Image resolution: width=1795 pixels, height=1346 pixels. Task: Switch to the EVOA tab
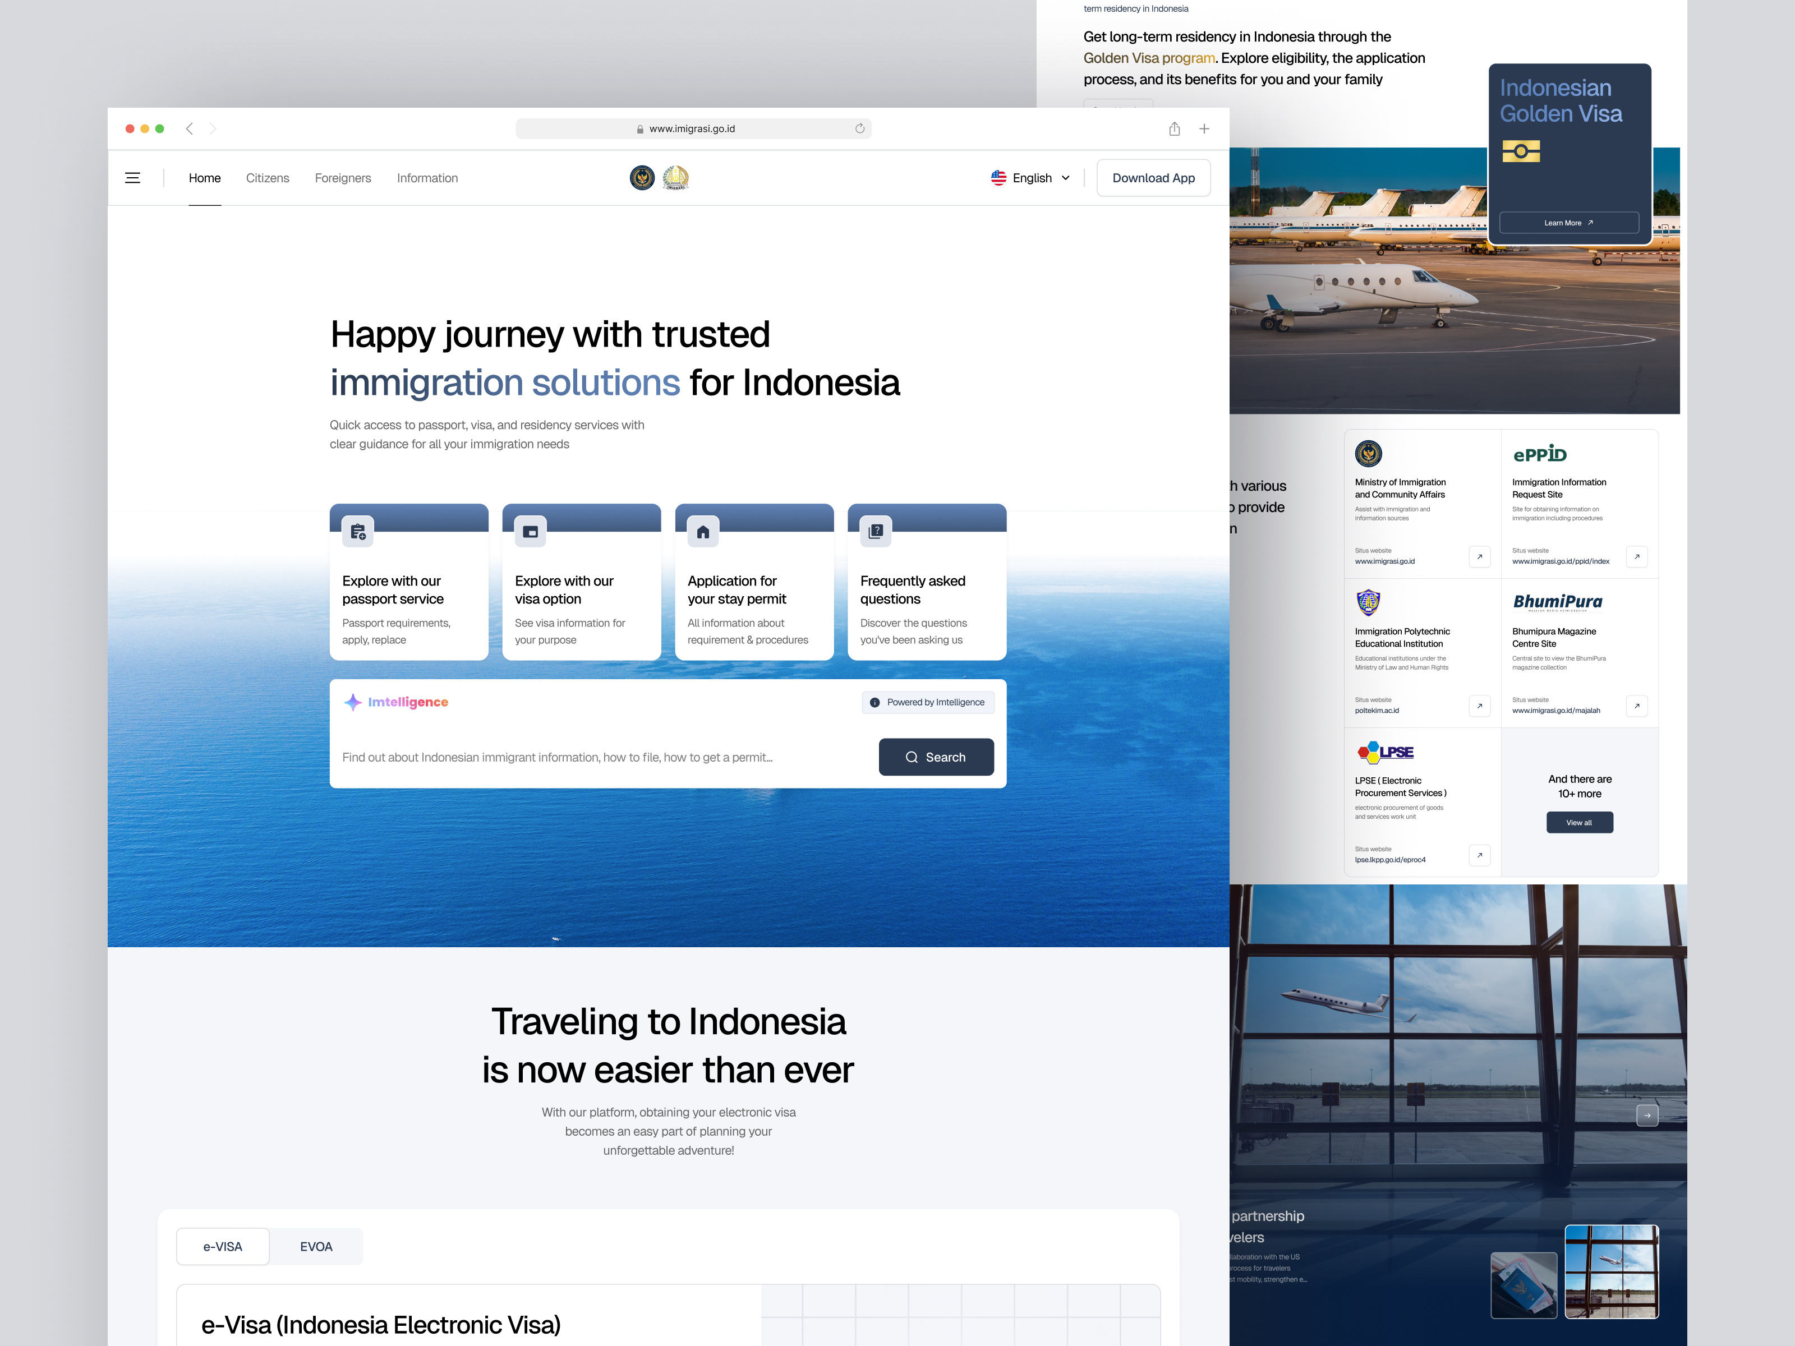316,1246
